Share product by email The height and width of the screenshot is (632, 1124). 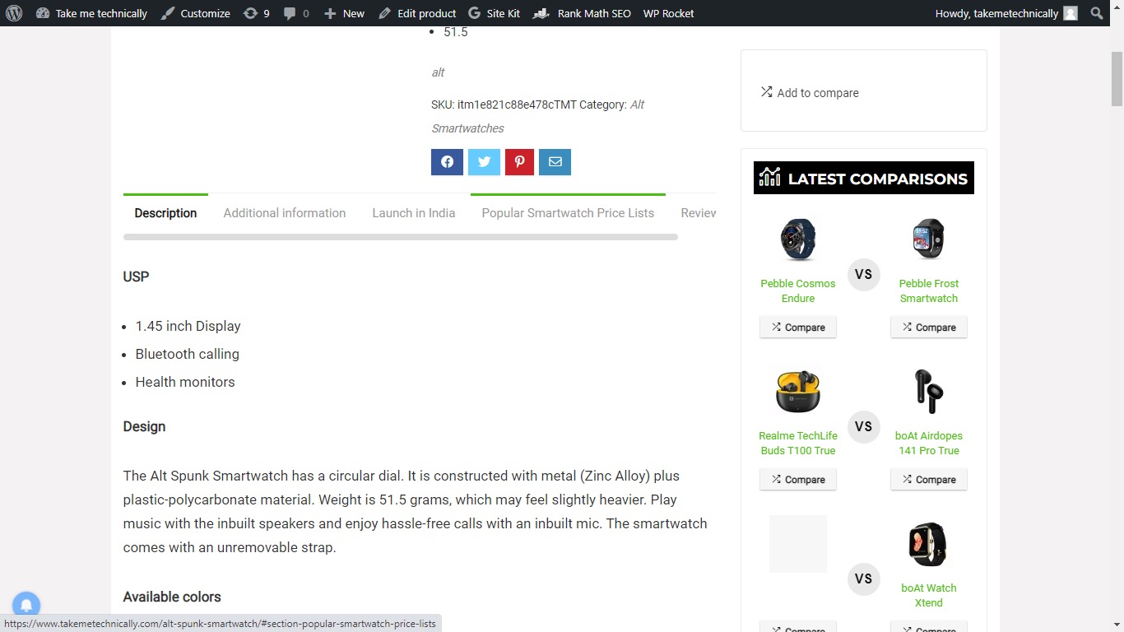pyautogui.click(x=555, y=162)
